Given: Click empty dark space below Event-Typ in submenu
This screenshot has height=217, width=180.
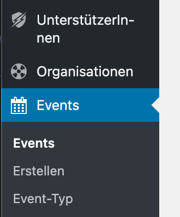Looking at the screenshot, I should 80,212.
